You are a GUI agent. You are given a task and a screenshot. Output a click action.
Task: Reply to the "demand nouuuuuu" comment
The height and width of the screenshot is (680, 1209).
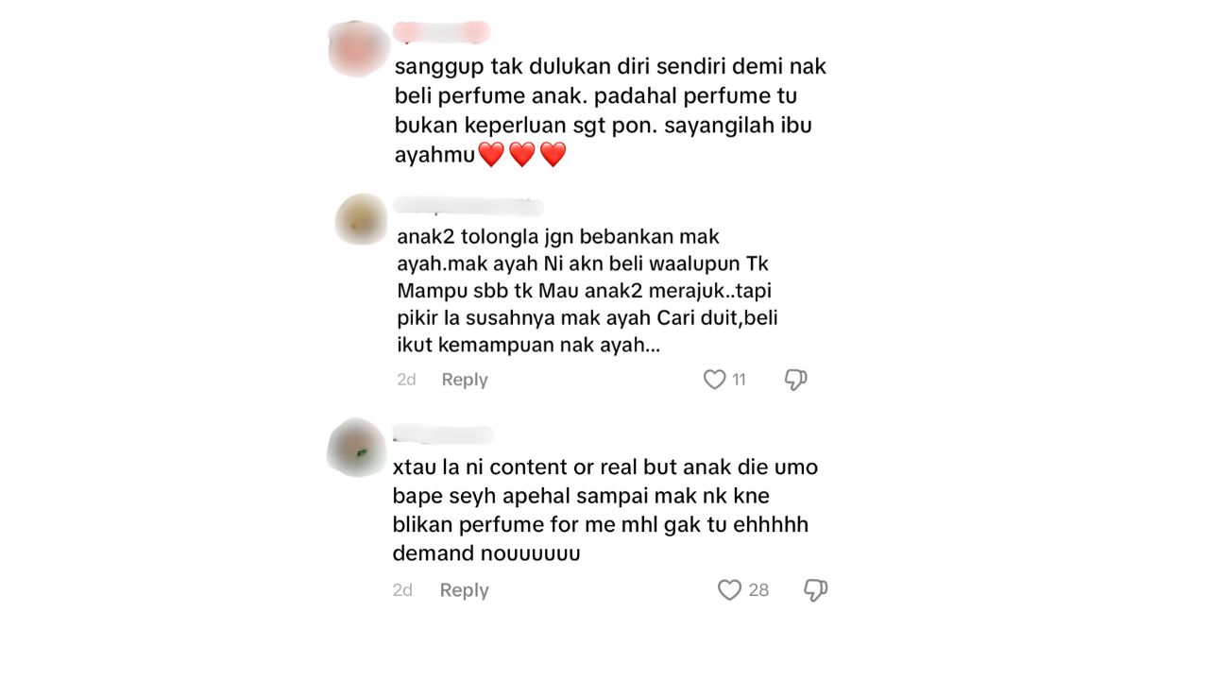464,590
